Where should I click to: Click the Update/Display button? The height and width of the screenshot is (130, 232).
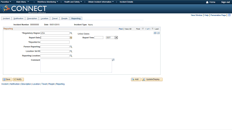coord(152,79)
